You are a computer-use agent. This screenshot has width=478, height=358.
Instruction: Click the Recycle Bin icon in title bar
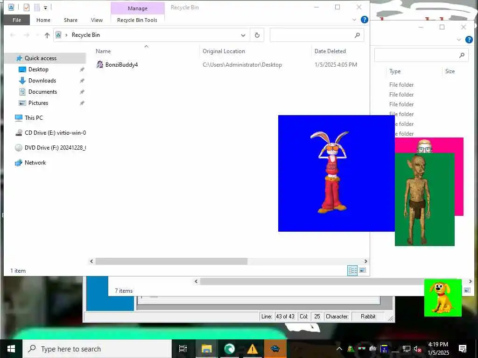point(11,7)
